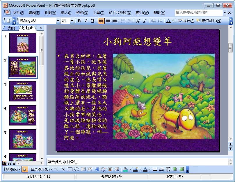Expand help question box dropdown
This screenshot has width=235, height=182.
(225, 13)
